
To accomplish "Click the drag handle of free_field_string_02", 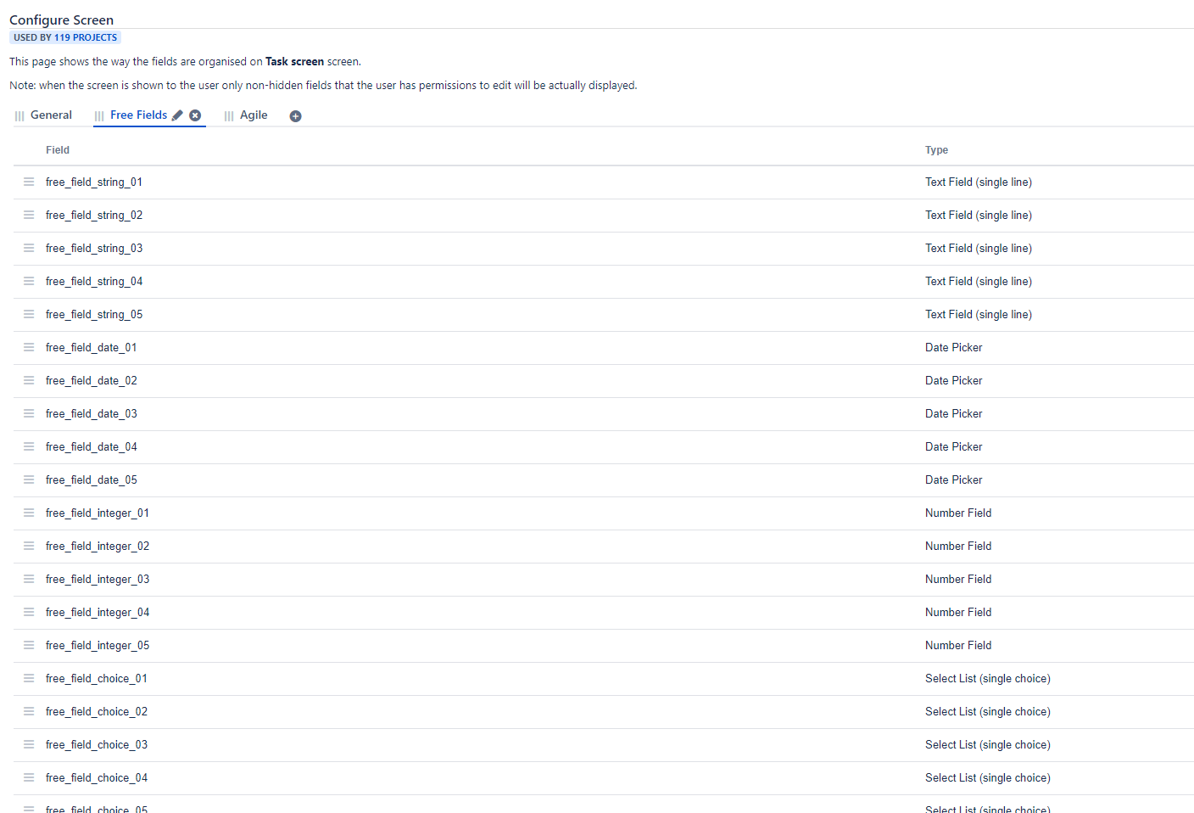I will pos(29,215).
